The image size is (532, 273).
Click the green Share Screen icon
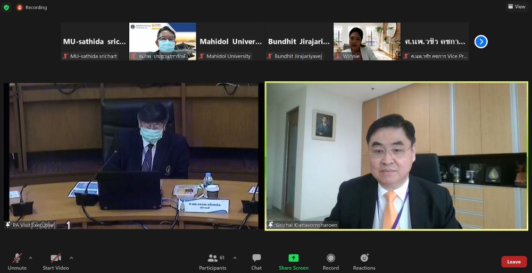coord(293,258)
